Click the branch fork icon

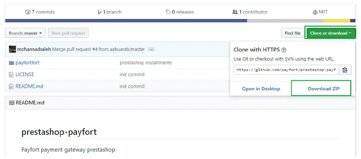click(x=99, y=12)
